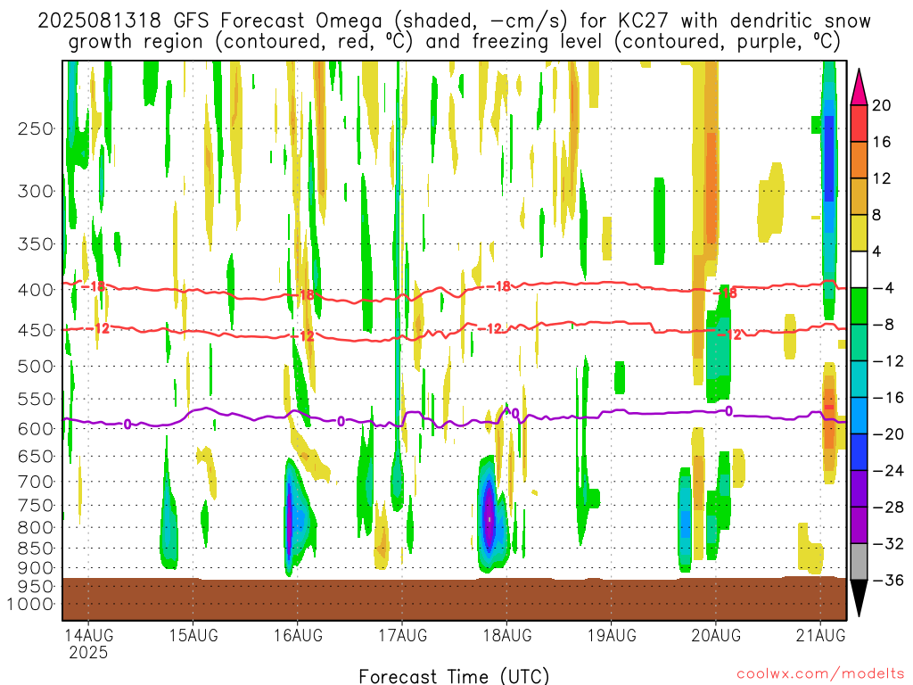Click the green colorbar swatch between -4 and -8

(859, 307)
